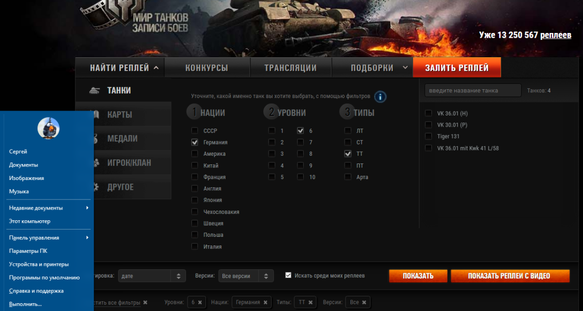Screen dimensions: 583x311
Task: Remove the 'ТТ' type filter tag
Action: pyautogui.click(x=311, y=302)
